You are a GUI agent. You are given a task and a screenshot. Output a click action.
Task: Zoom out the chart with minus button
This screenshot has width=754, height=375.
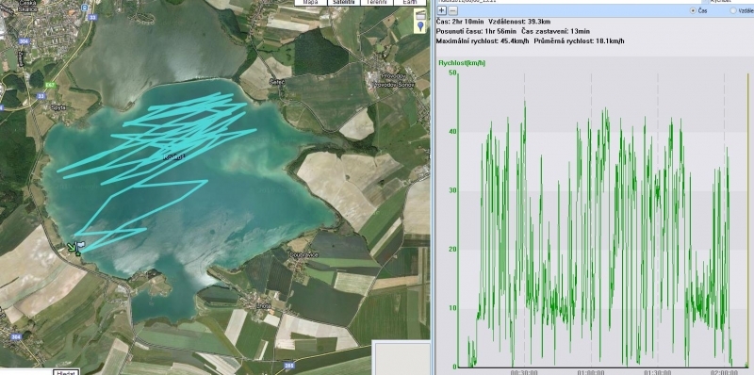click(x=453, y=10)
